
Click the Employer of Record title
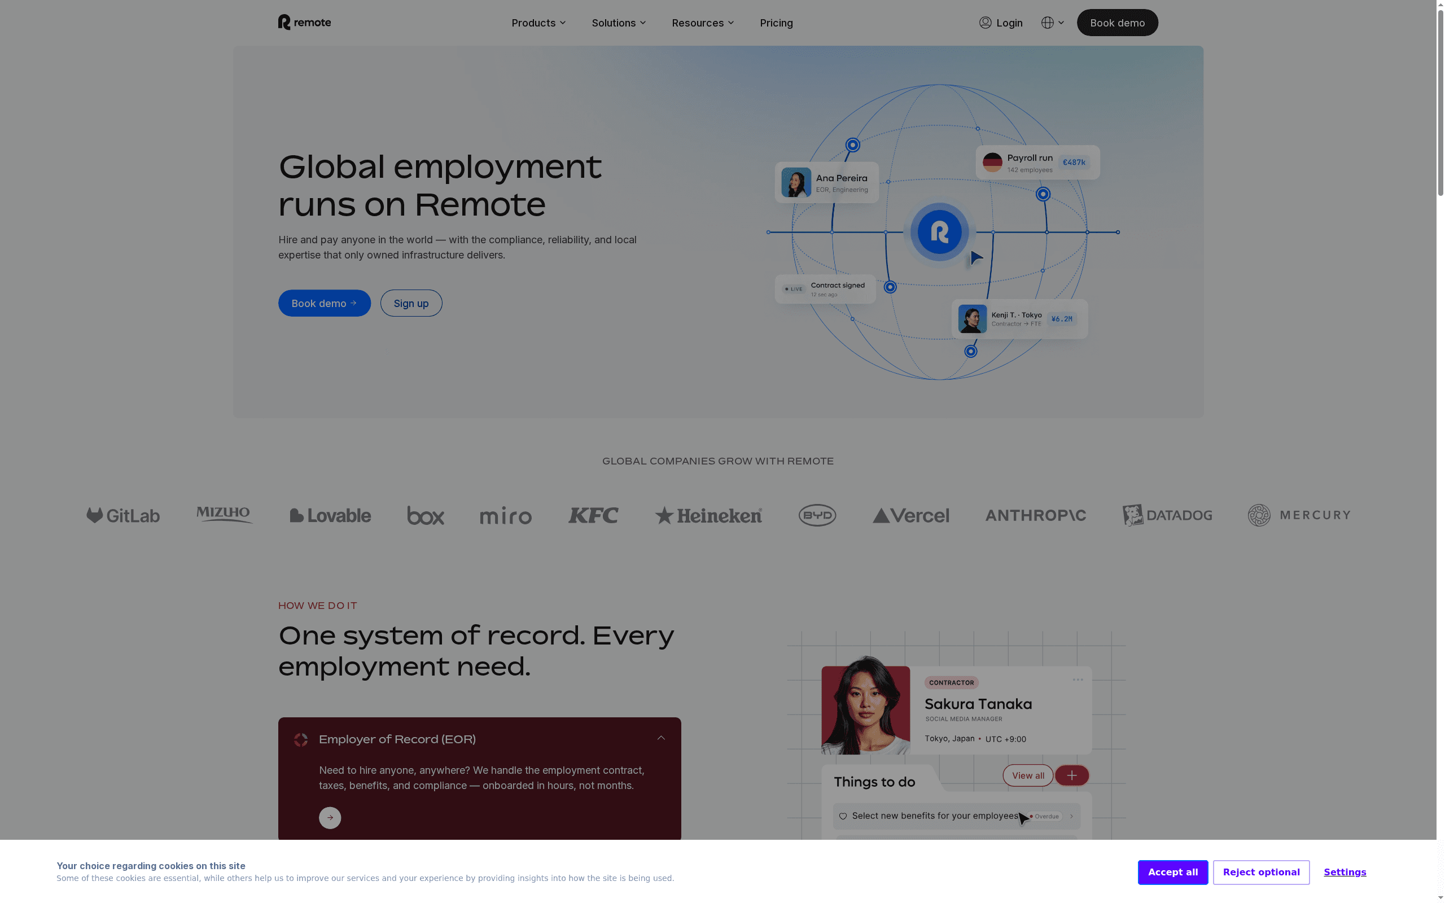tap(397, 739)
